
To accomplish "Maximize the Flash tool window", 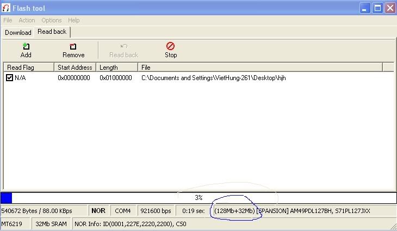I will click(x=377, y=8).
